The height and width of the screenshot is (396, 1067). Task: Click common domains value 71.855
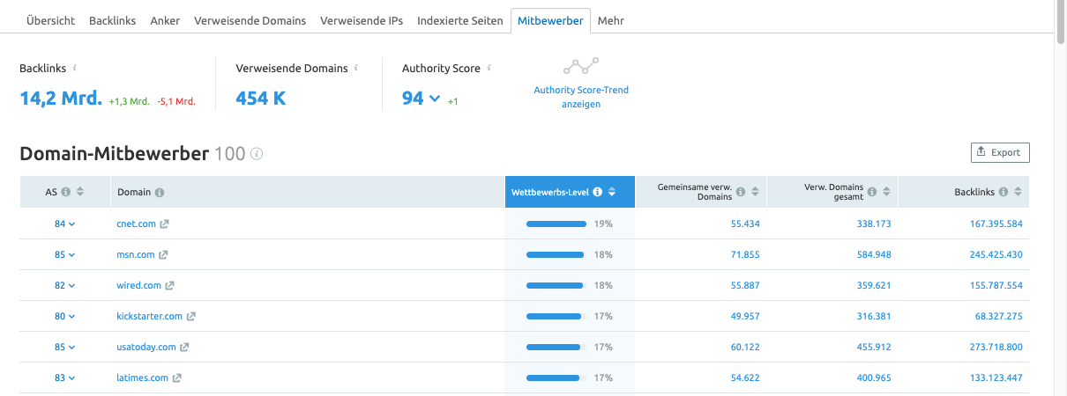coord(745,255)
